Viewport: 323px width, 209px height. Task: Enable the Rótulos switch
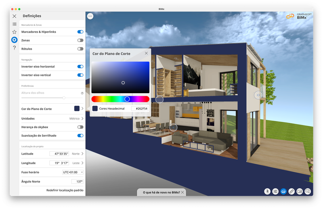click(80, 49)
